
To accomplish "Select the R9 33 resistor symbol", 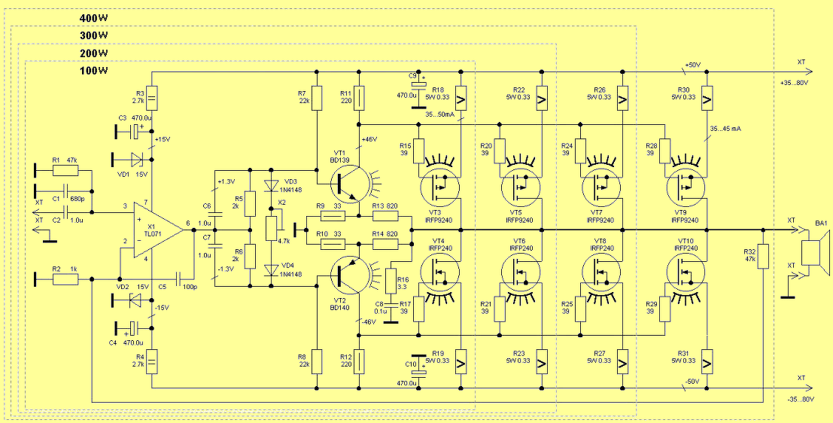I will click(333, 216).
